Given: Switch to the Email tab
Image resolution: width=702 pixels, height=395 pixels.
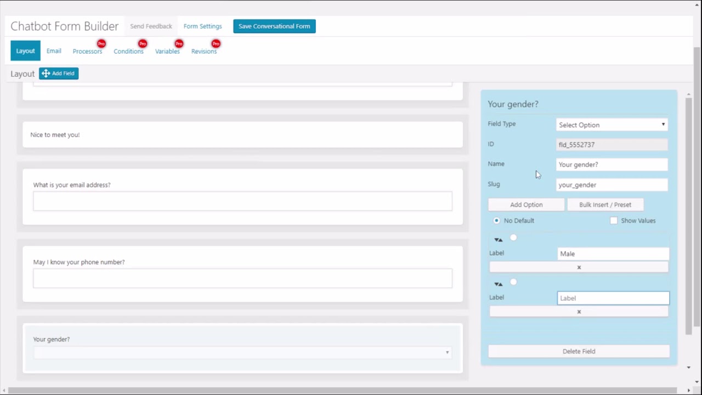Looking at the screenshot, I should coord(53,51).
